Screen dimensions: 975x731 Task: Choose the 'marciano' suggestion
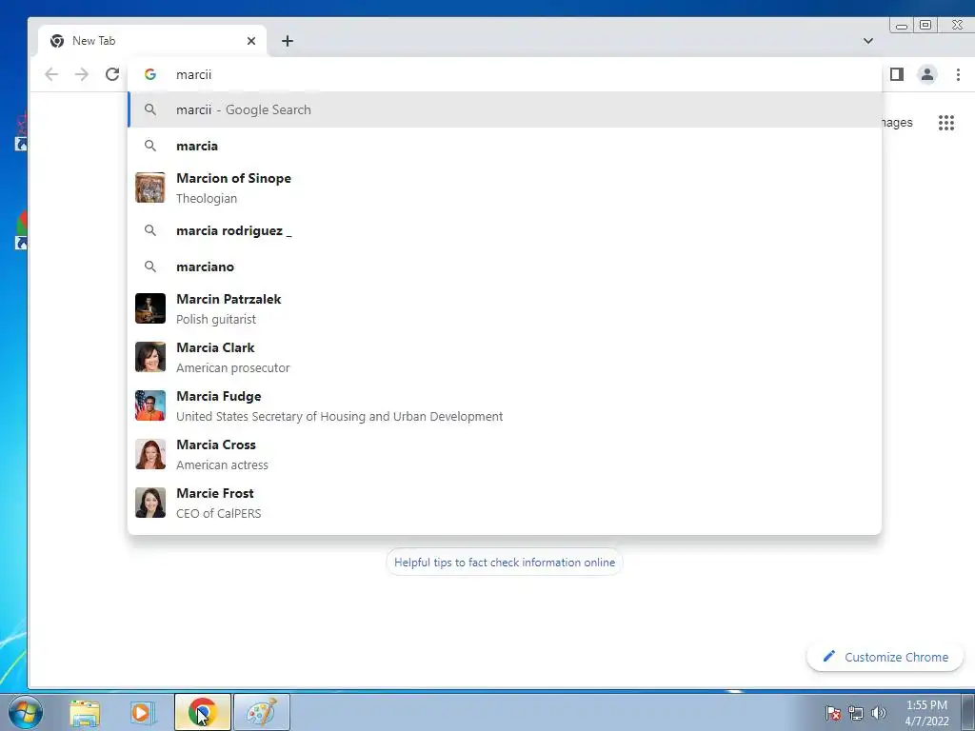505,267
